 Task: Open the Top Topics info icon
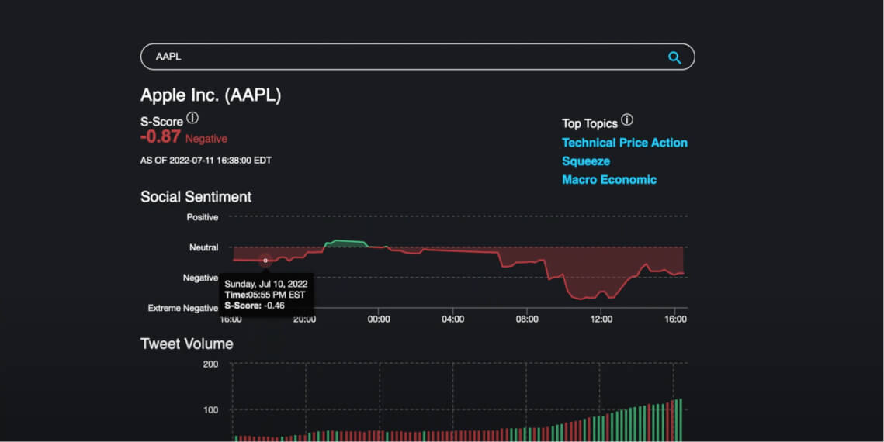[x=627, y=120]
